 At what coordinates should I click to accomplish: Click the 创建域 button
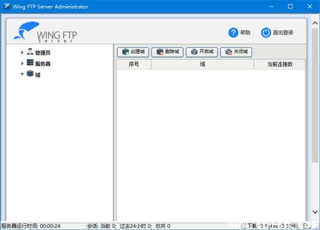[133, 52]
